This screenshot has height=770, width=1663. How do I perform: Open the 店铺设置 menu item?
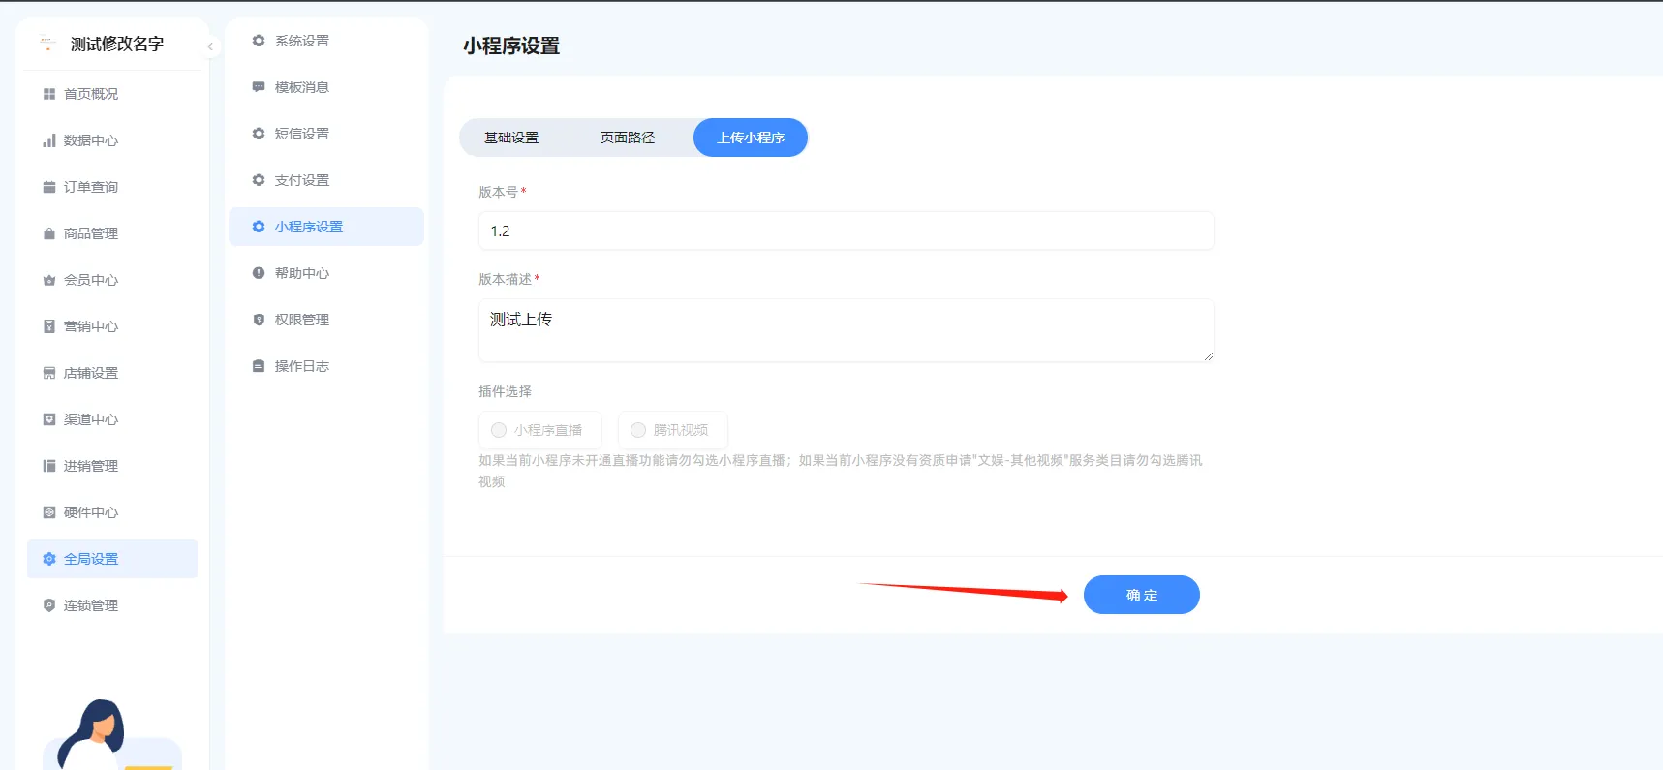112,373
